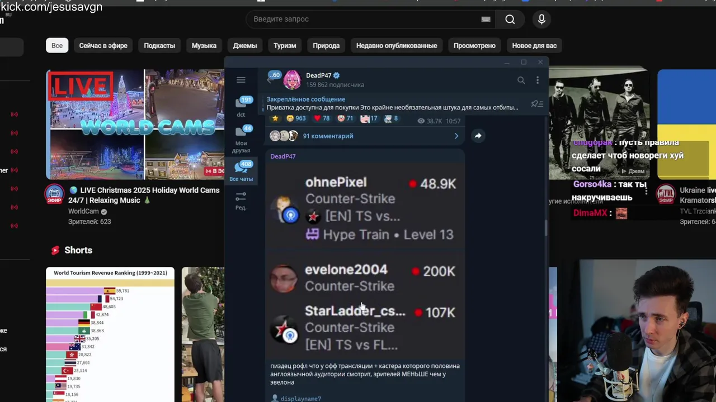Select the Все filter chip
The height and width of the screenshot is (402, 716).
(x=57, y=45)
